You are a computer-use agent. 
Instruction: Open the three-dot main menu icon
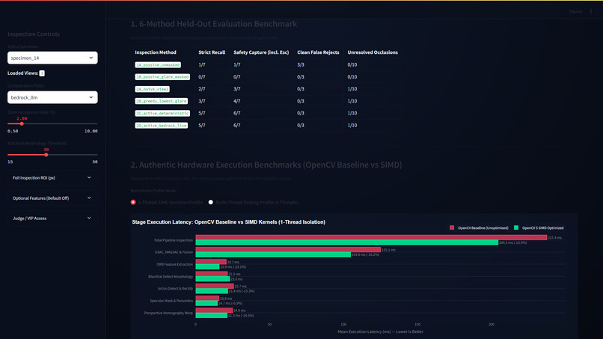[591, 11]
